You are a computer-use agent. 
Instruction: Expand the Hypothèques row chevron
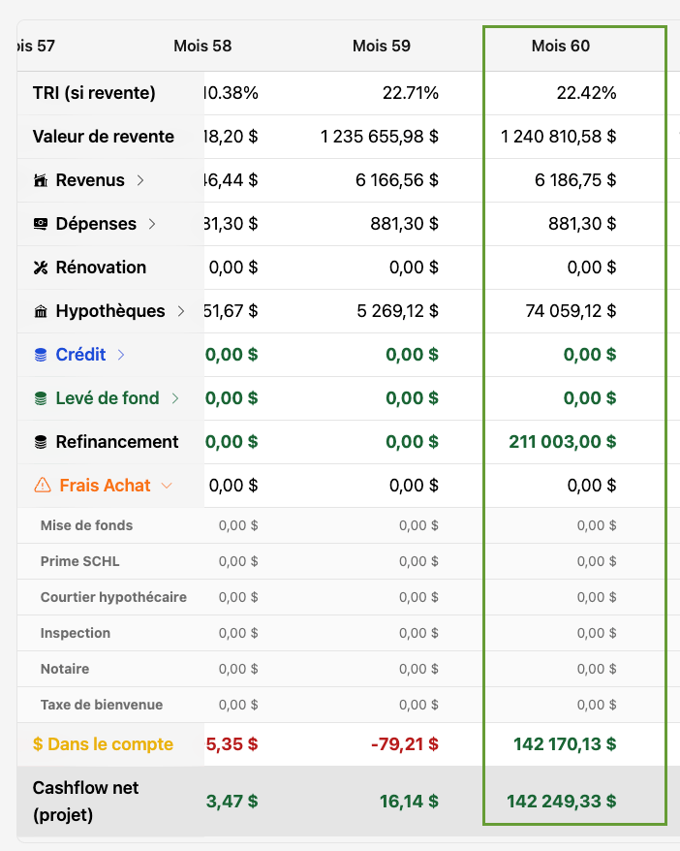[180, 311]
